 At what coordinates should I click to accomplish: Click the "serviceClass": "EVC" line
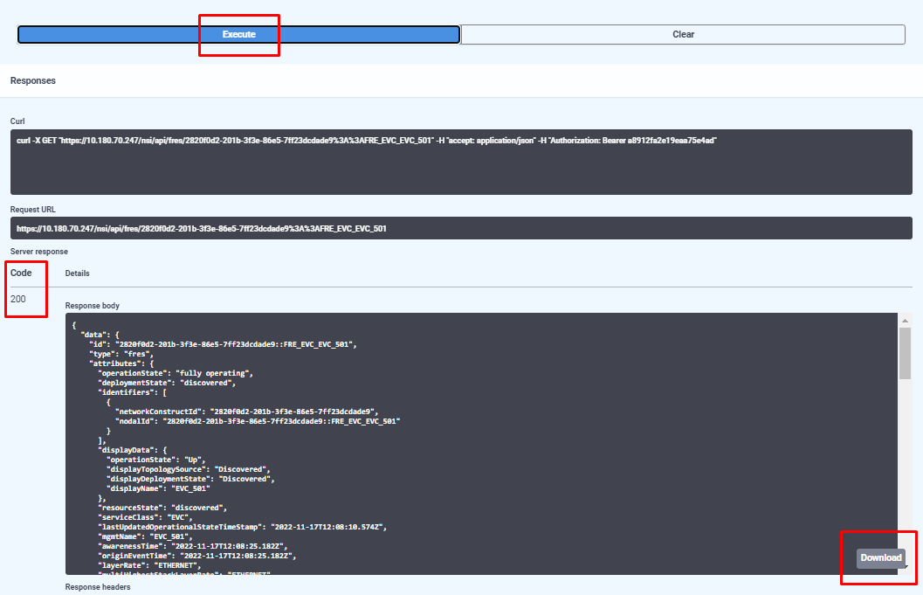pos(145,517)
